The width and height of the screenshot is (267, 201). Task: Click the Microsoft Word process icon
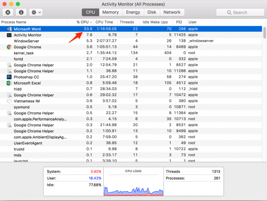click(x=9, y=29)
